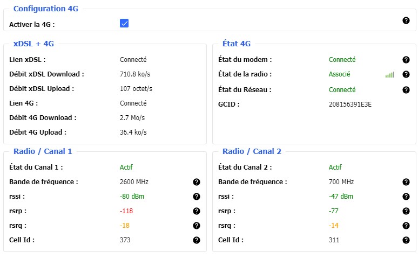Click Connecté status next to État du modem

[342, 60]
